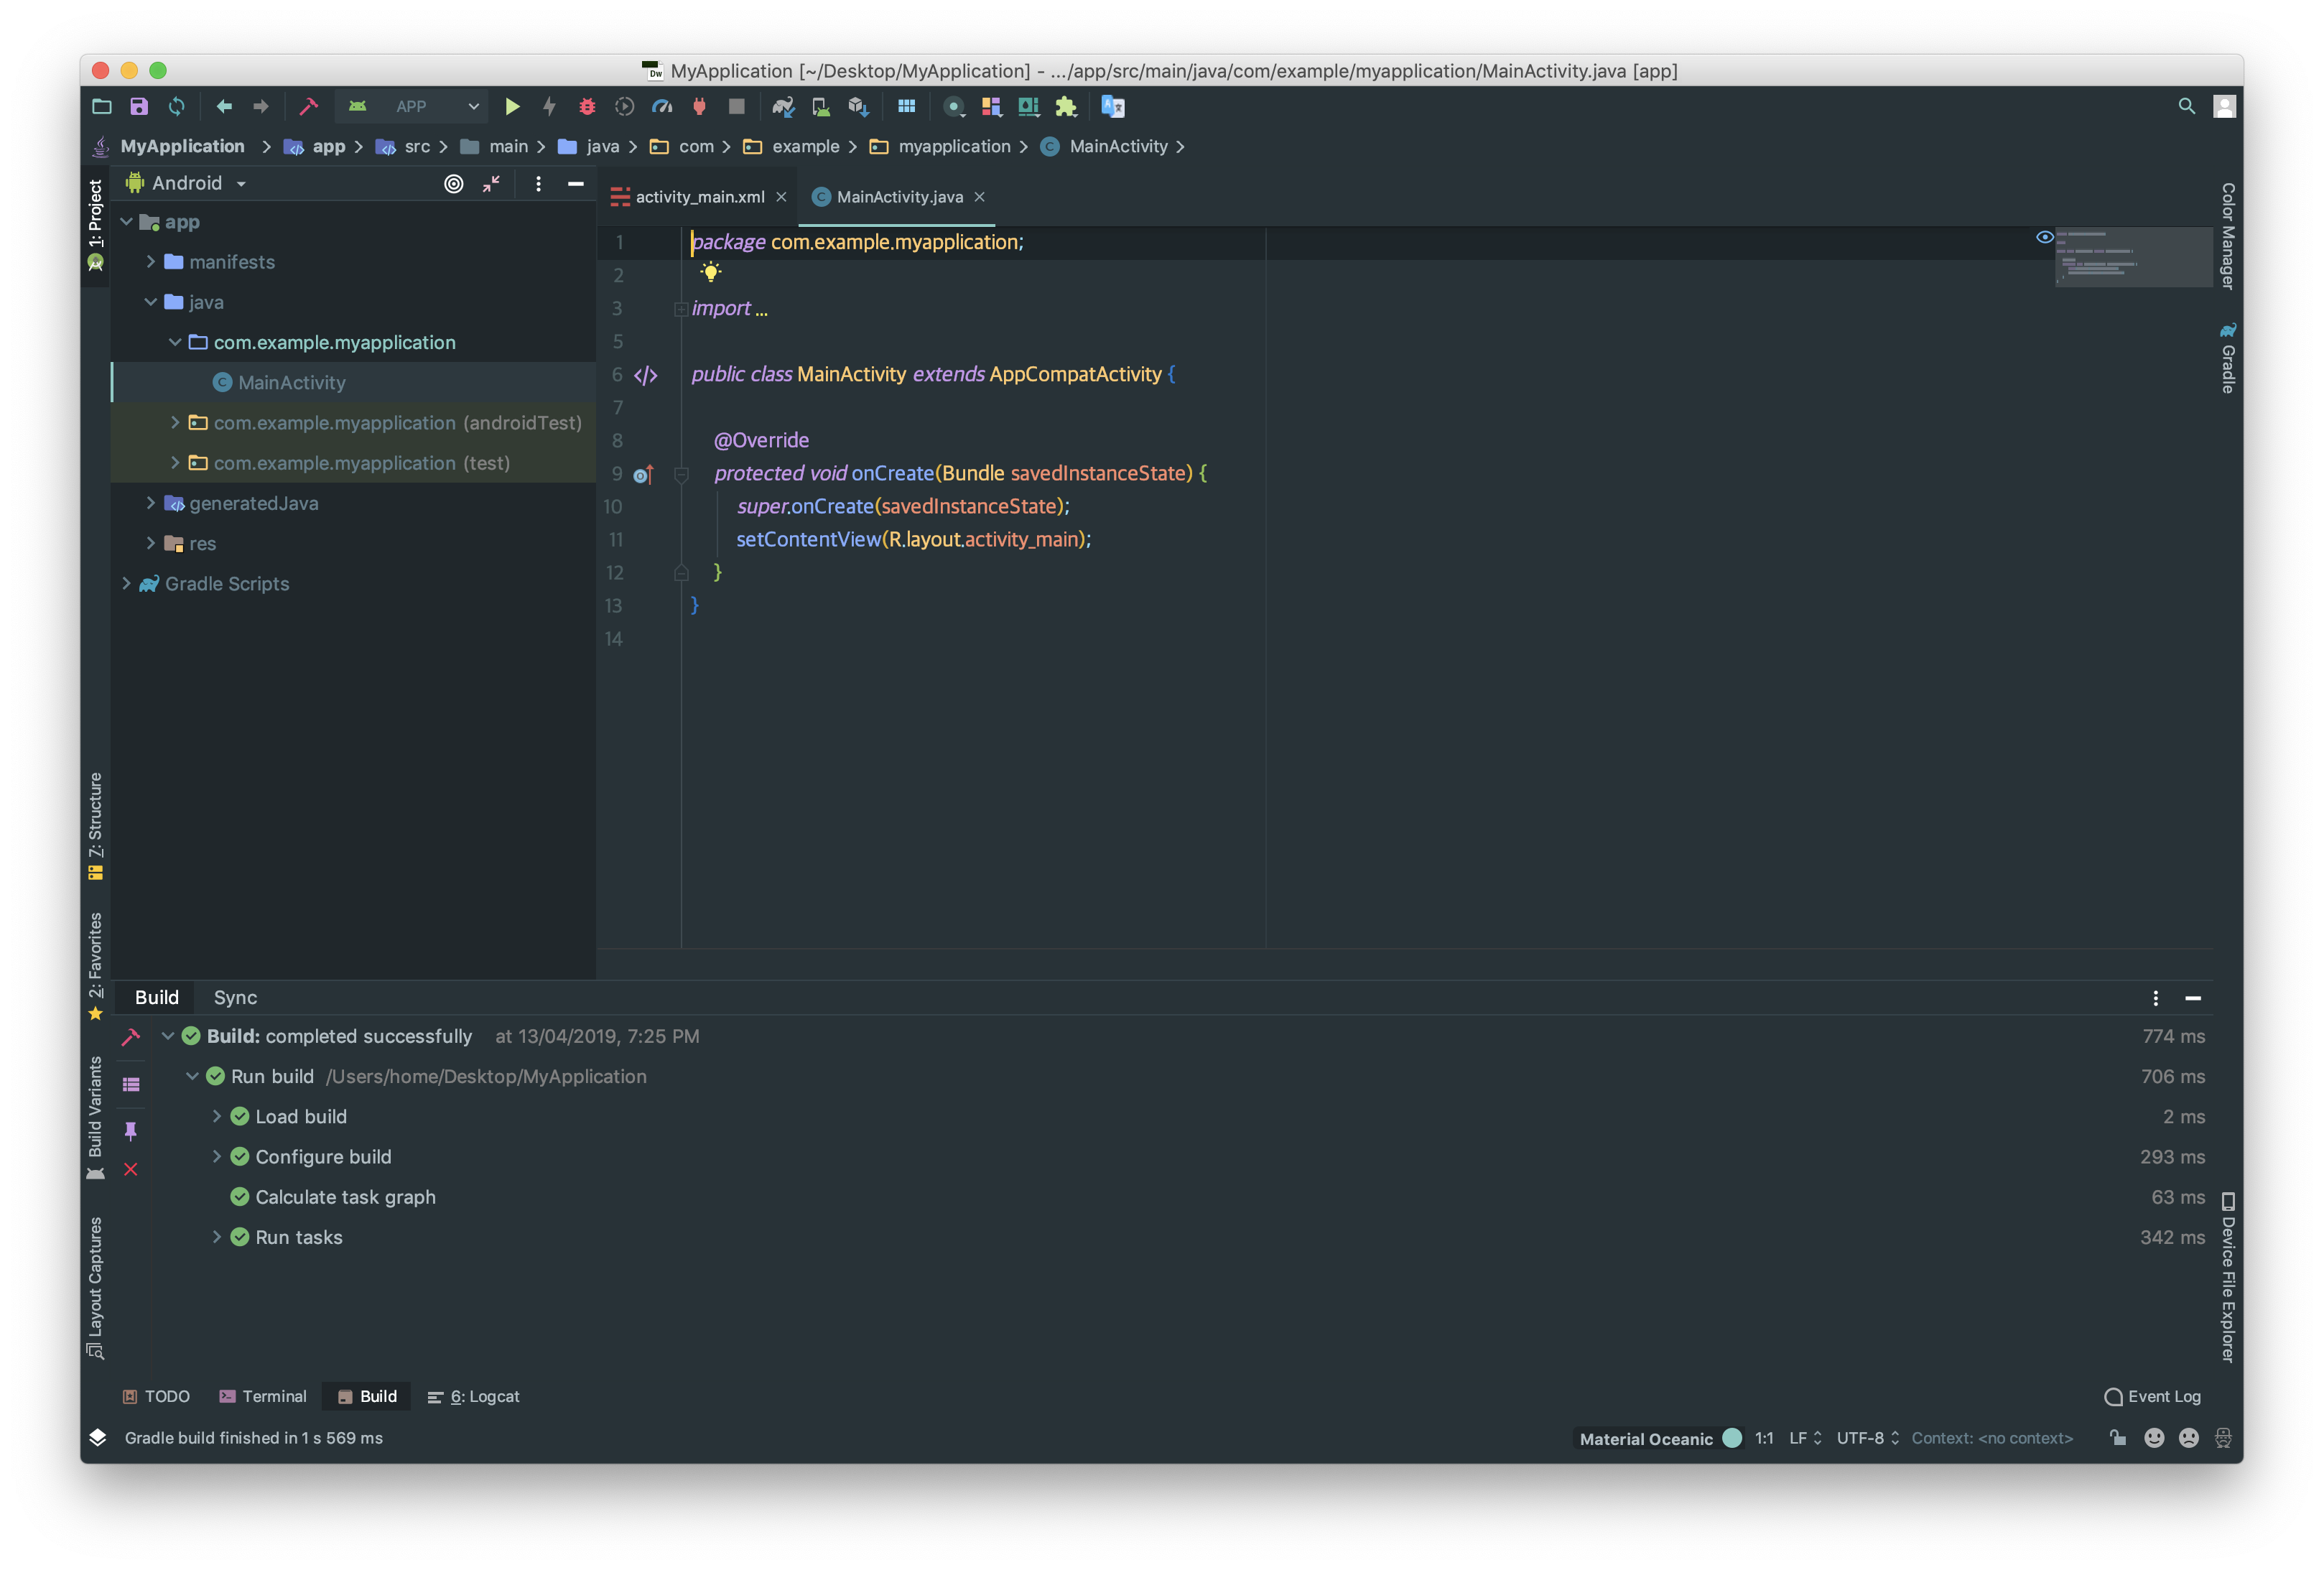This screenshot has width=2324, height=1570.
Task: Run the app with green play button
Action: point(512,106)
